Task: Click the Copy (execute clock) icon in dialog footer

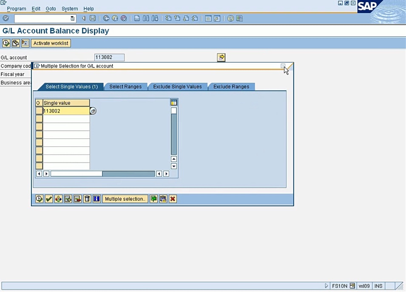Action: click(39, 199)
